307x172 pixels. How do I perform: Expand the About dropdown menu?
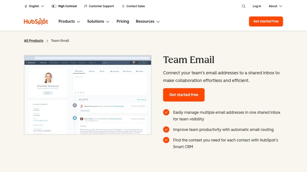pos(275,6)
